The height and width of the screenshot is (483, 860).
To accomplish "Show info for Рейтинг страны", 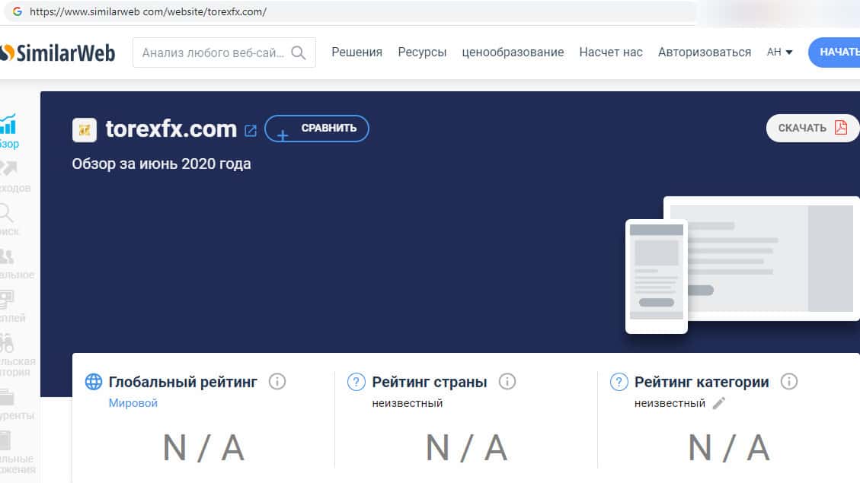I will coord(507,381).
